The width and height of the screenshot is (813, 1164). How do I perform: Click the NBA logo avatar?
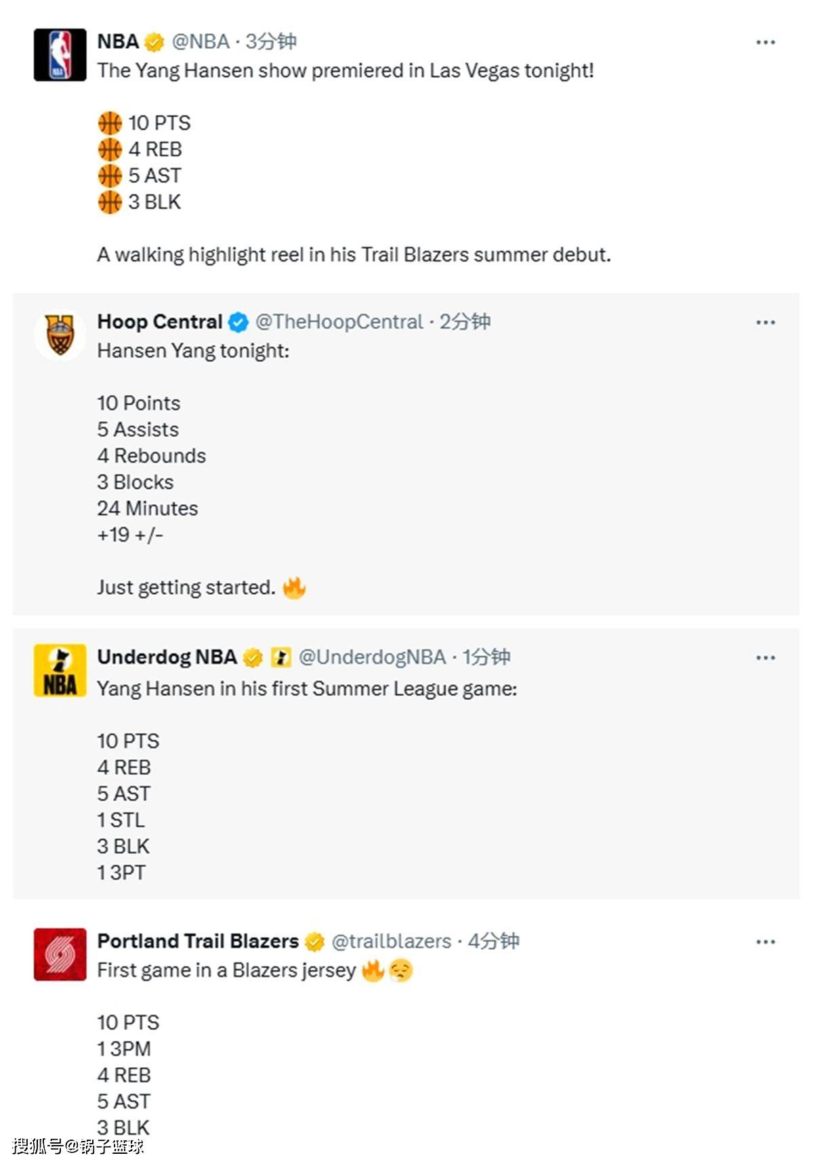60,55
